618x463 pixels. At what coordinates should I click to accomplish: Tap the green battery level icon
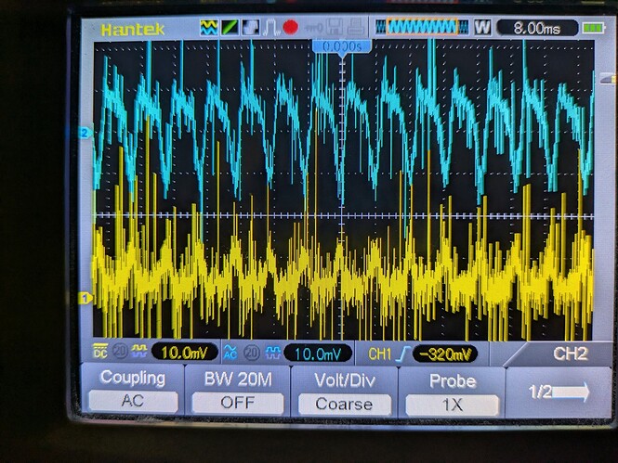click(593, 29)
